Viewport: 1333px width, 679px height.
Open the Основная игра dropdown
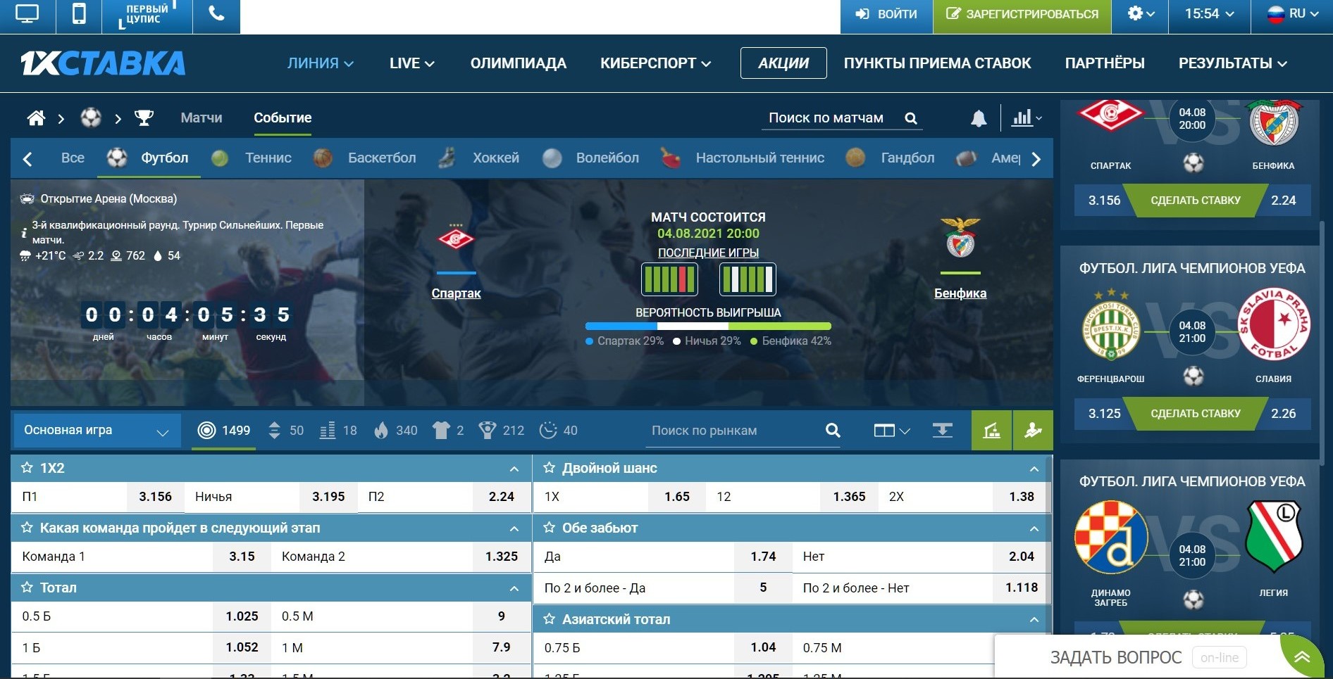coord(97,431)
